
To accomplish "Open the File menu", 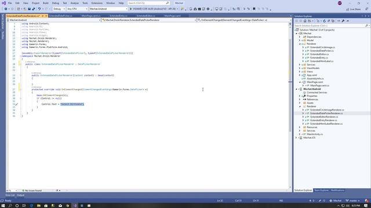I will point(10,3).
